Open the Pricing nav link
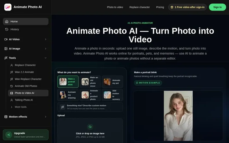The height and width of the screenshot is (143, 229). 160,7
